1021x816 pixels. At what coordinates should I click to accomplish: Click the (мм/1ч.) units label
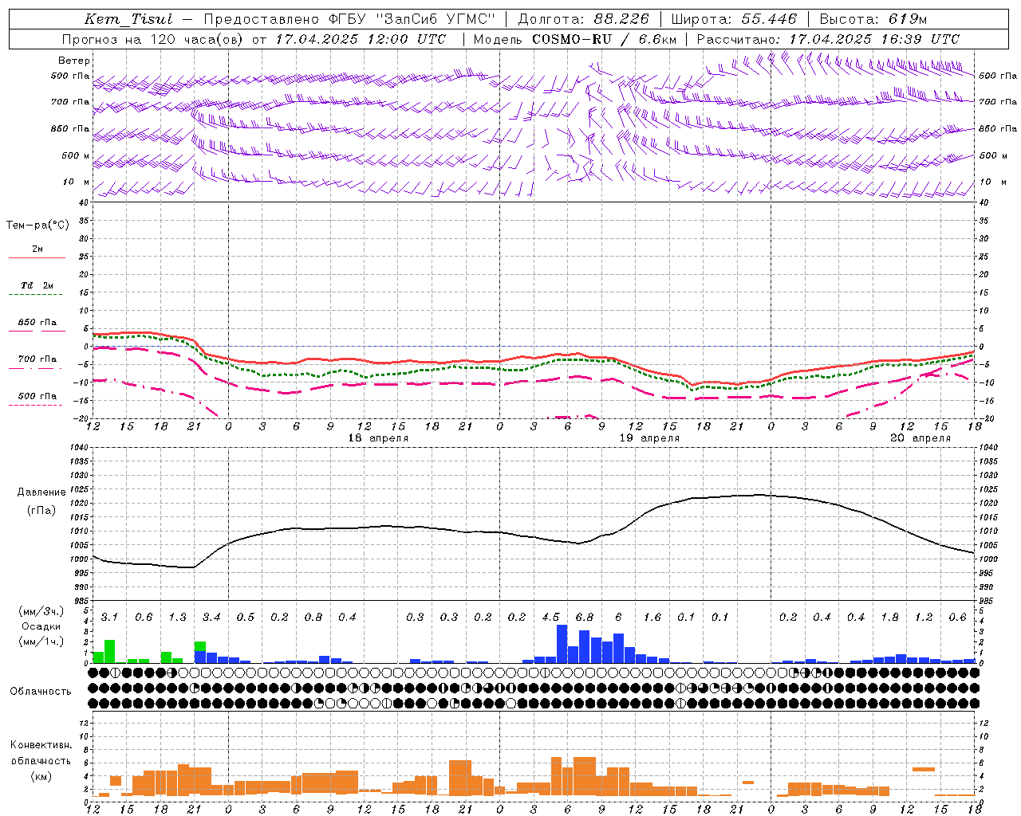(x=41, y=641)
